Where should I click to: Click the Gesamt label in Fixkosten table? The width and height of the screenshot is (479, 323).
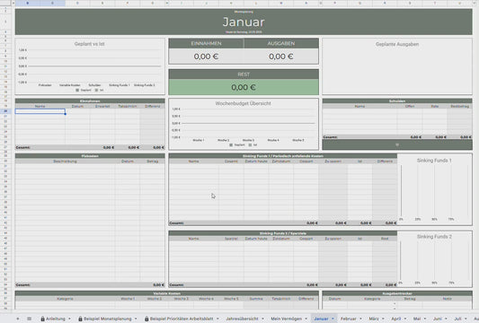click(x=23, y=285)
